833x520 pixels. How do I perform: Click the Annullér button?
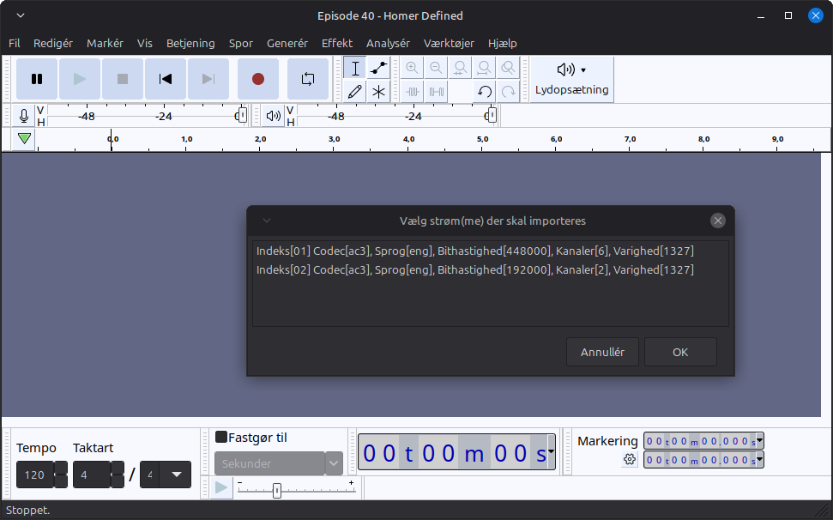[x=602, y=352]
